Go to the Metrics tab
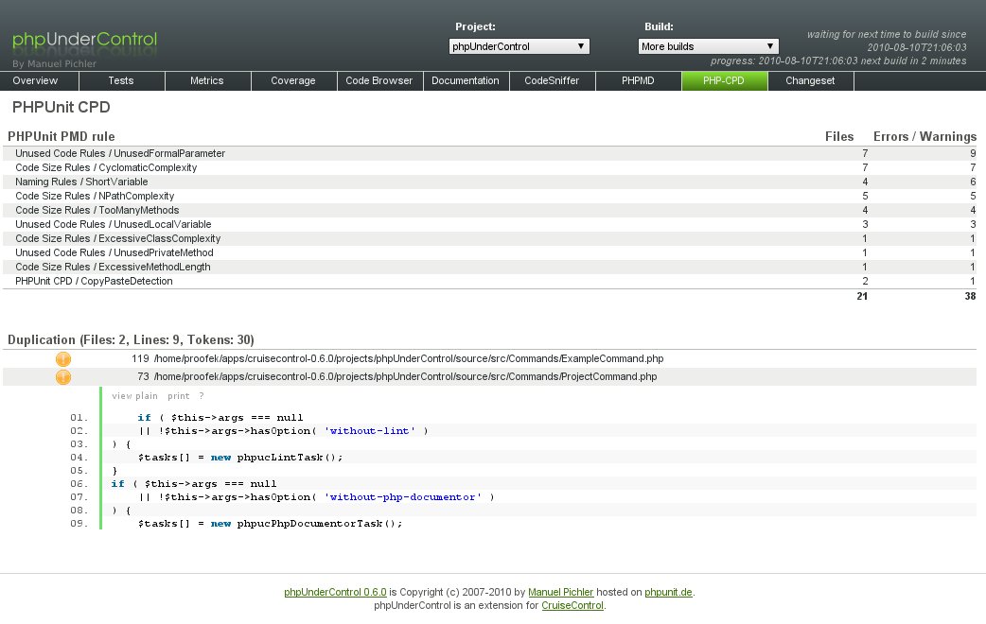Screen dimensions: 986x624 [x=207, y=81]
